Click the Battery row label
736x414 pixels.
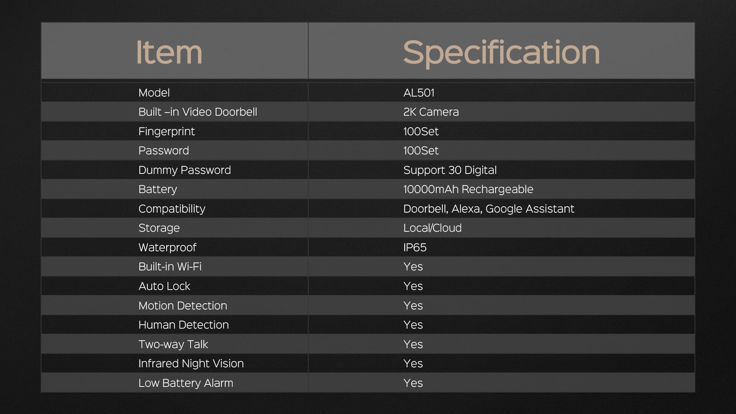pos(158,189)
